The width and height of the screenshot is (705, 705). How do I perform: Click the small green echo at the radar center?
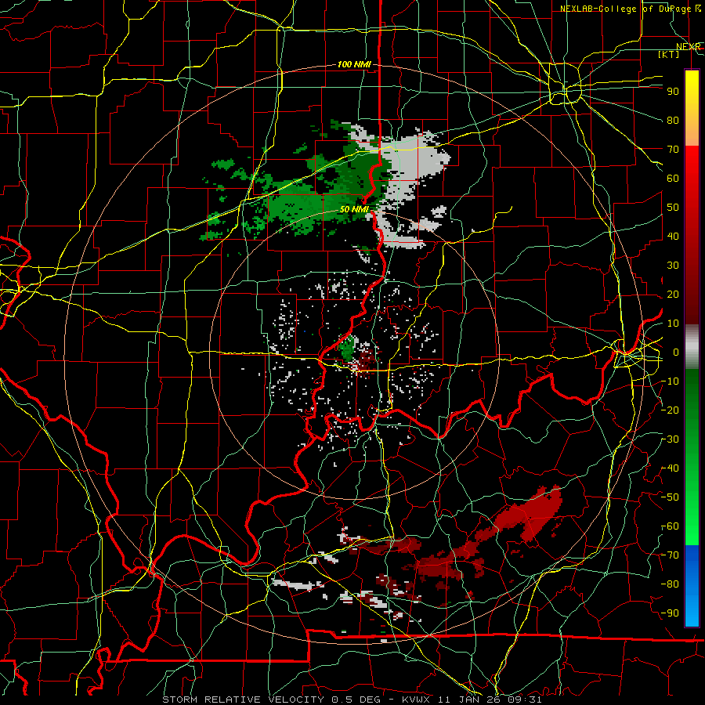click(348, 347)
